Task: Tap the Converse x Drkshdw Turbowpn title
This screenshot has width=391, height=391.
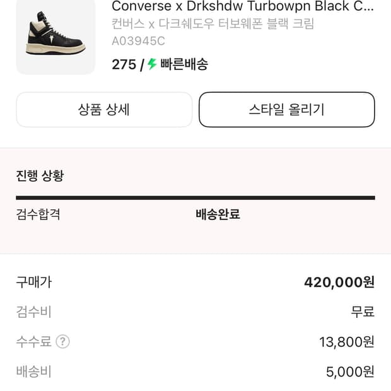Action: pos(242,7)
